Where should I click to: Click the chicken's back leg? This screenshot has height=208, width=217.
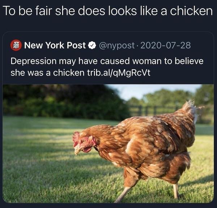click(176, 191)
